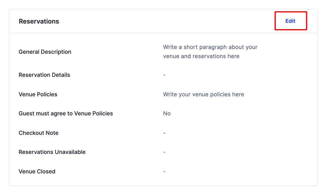Click the Reservation Details field label
Image resolution: width=326 pixels, height=194 pixels.
[x=44, y=75]
